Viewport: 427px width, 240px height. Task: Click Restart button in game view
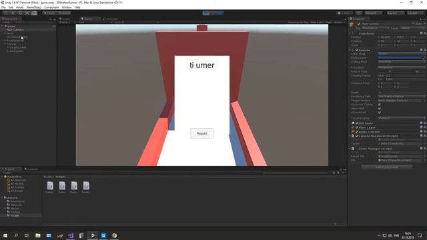201,133
